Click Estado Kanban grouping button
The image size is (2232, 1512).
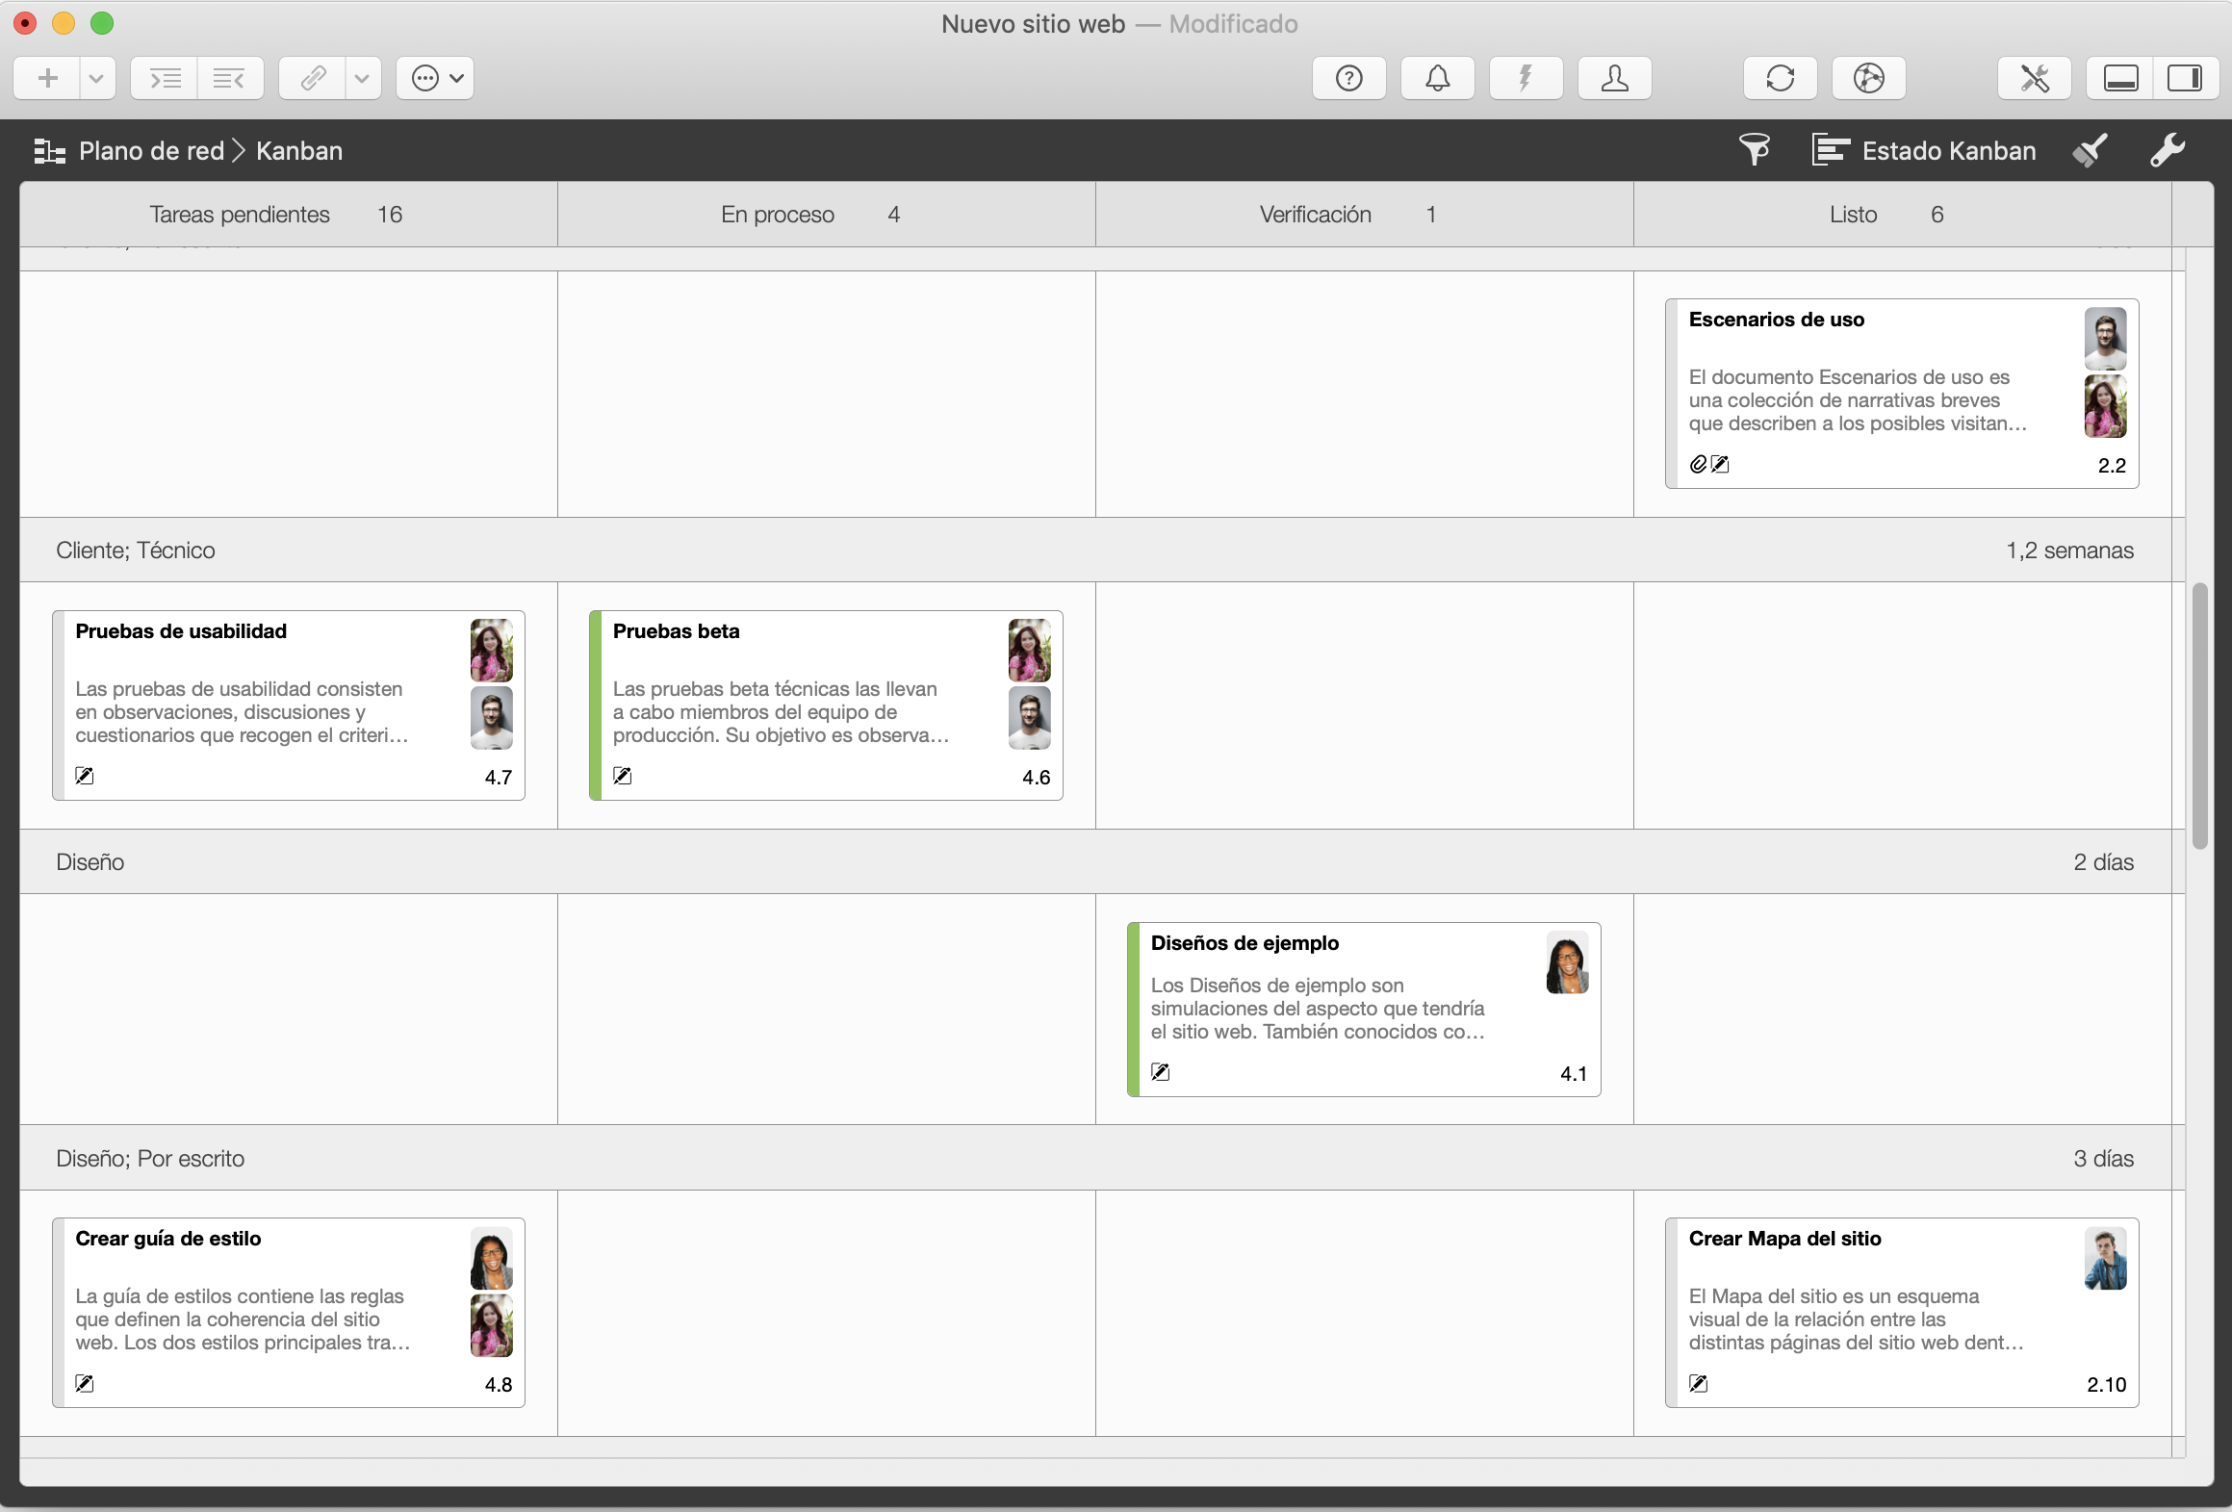[x=1925, y=151]
